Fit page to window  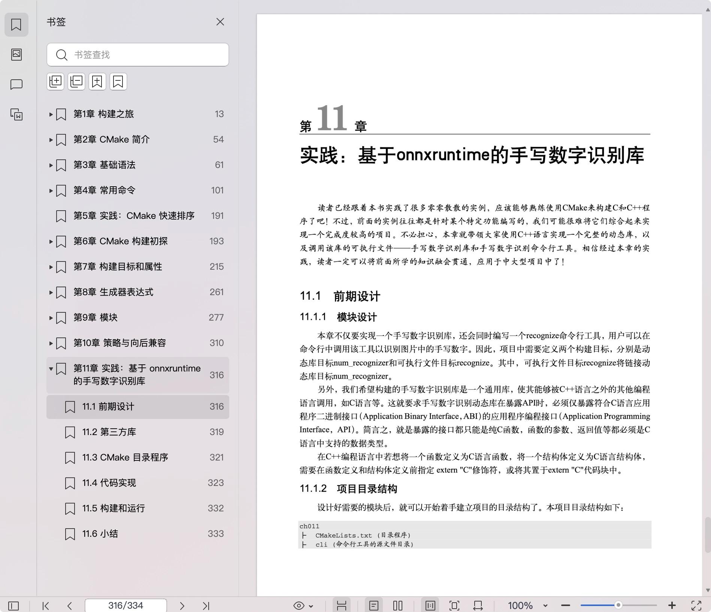[x=454, y=606]
